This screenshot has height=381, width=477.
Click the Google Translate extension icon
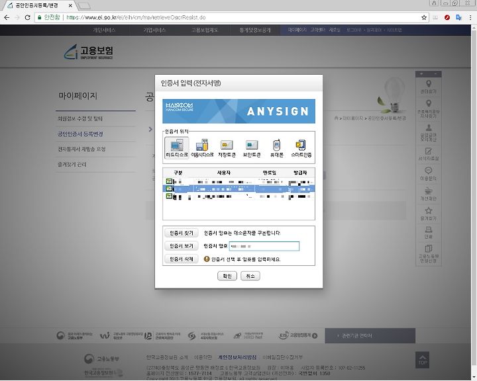[x=458, y=18]
